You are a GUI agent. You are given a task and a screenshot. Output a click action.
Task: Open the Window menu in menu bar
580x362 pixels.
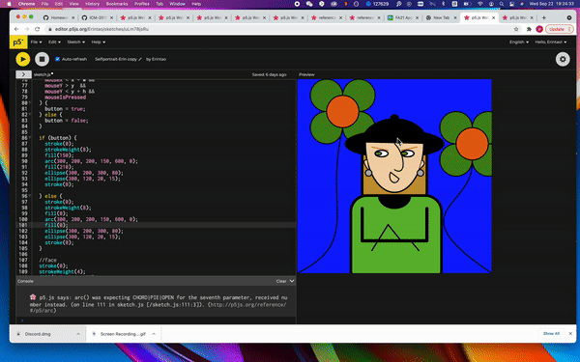[x=177, y=4]
